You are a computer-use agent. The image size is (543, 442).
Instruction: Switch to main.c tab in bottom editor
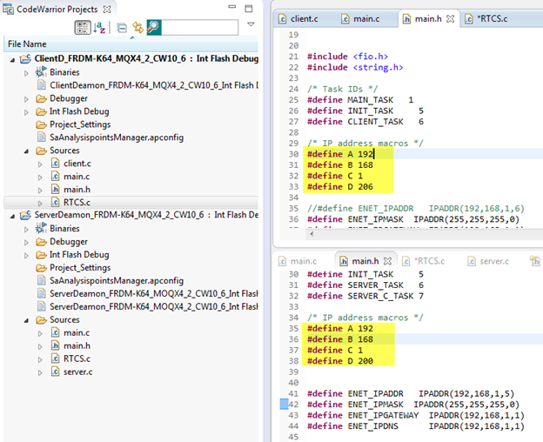tap(304, 261)
